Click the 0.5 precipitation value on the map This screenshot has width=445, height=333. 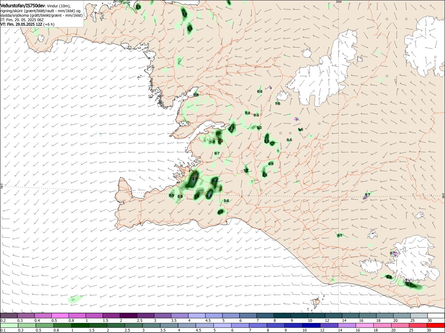click(256, 115)
